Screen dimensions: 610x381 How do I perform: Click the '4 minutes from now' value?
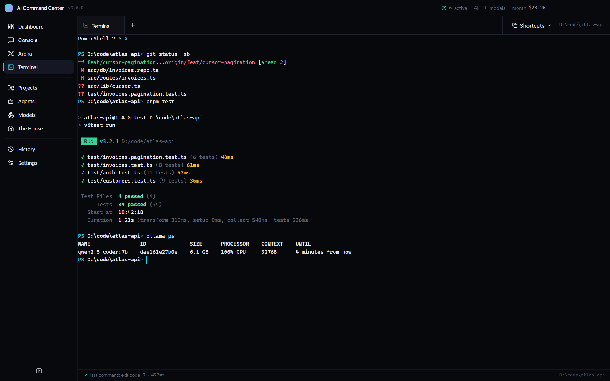coord(323,252)
